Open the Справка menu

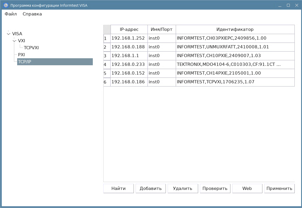[x=32, y=14]
